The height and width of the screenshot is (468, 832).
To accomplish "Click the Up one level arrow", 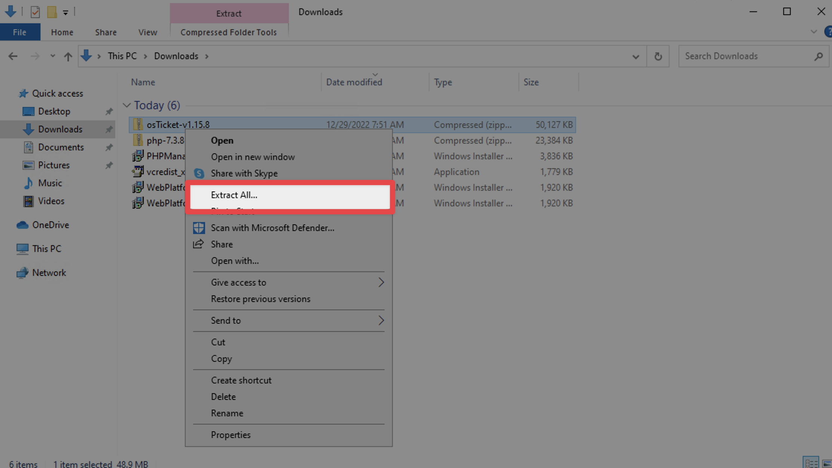I will (68, 56).
